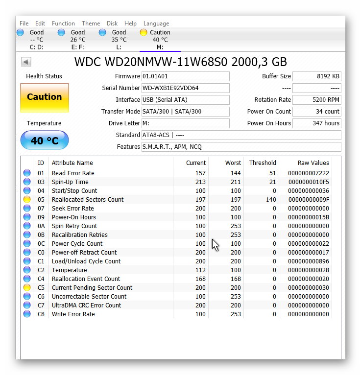The image size is (361, 375).
Task: Click the blue status dot for Spin-Up Time
Action: pyautogui.click(x=27, y=182)
